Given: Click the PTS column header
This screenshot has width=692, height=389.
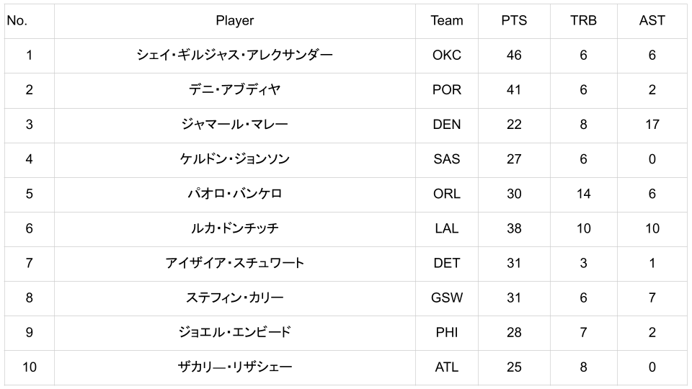Looking at the screenshot, I should pos(514,21).
